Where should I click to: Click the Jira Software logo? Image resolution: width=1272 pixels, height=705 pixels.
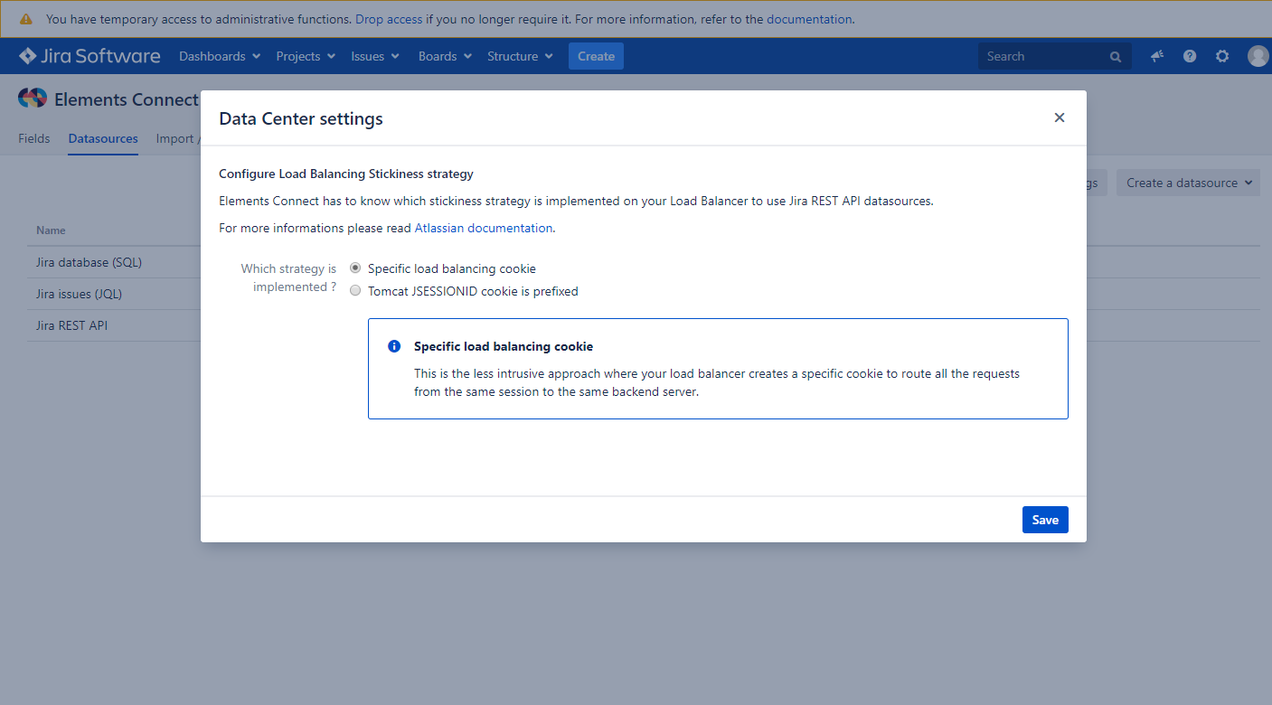90,56
